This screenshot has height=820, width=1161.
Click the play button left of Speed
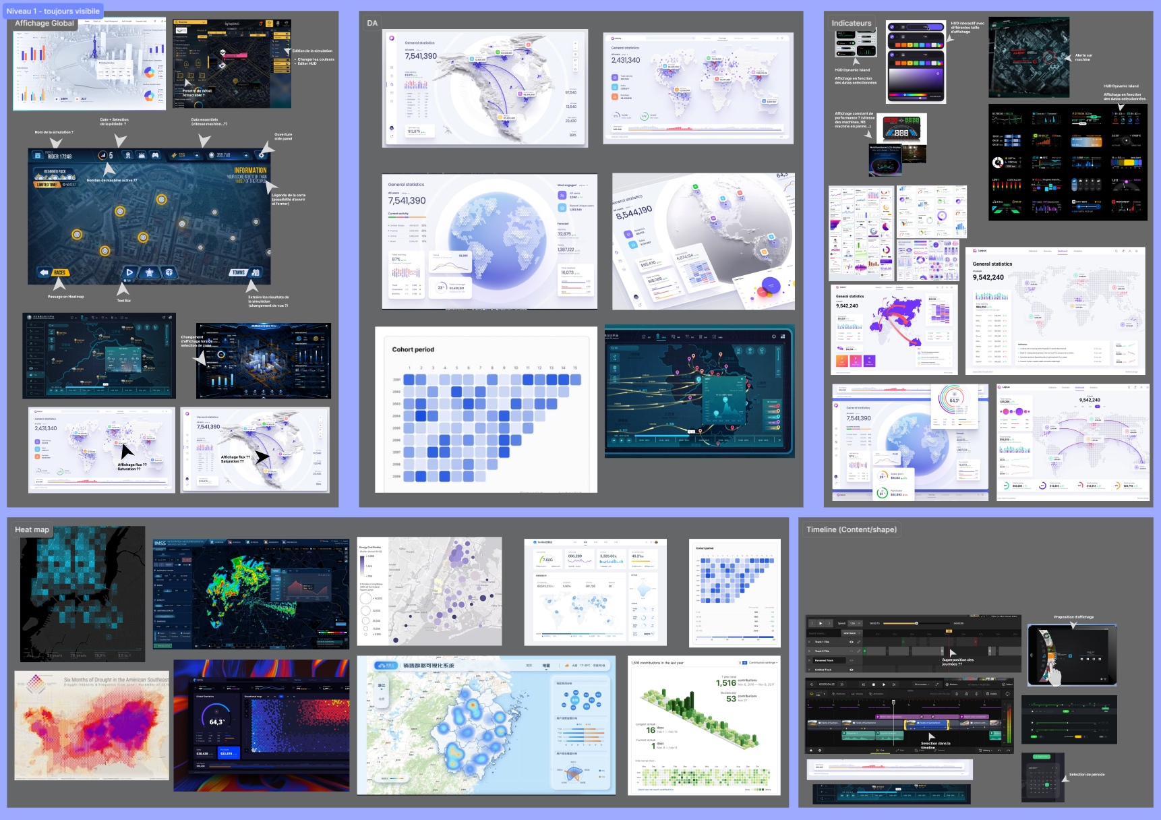821,623
